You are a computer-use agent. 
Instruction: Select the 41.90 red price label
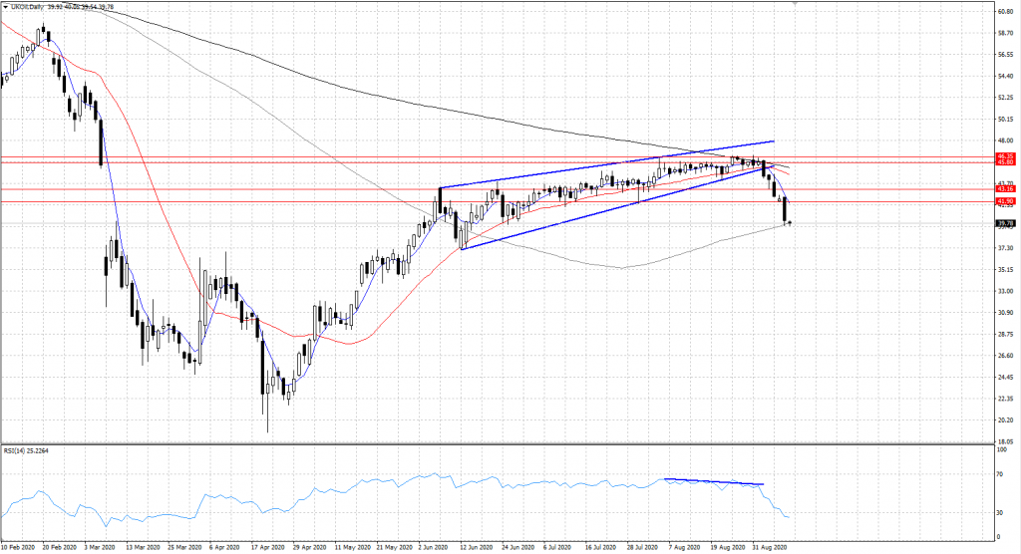[x=1005, y=201]
